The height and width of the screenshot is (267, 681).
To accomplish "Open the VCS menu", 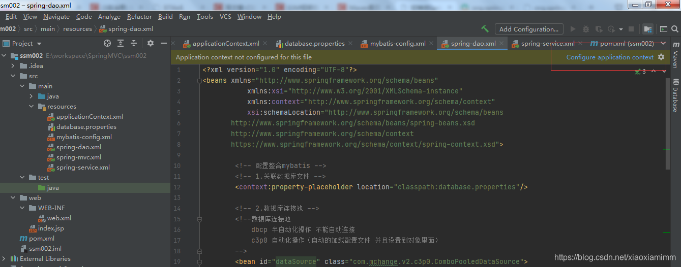I will click(x=225, y=17).
